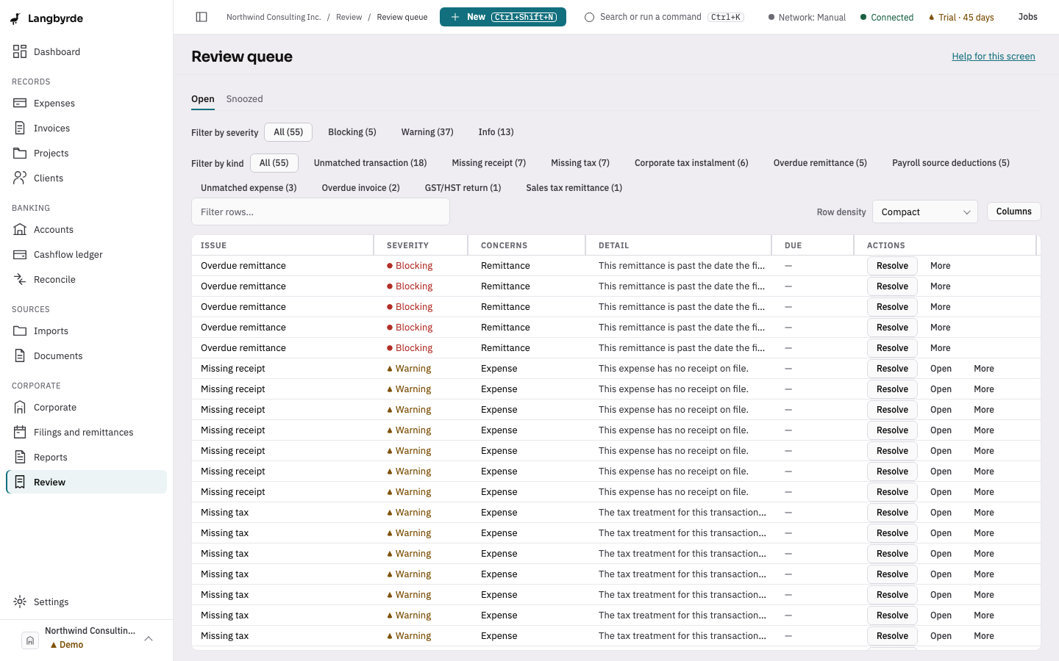Screen dimensions: 1059x661
Task: Open the Search or run a command box
Action: point(664,17)
